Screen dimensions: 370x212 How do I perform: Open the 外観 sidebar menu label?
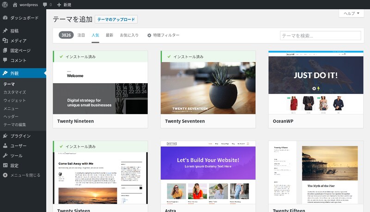click(14, 73)
